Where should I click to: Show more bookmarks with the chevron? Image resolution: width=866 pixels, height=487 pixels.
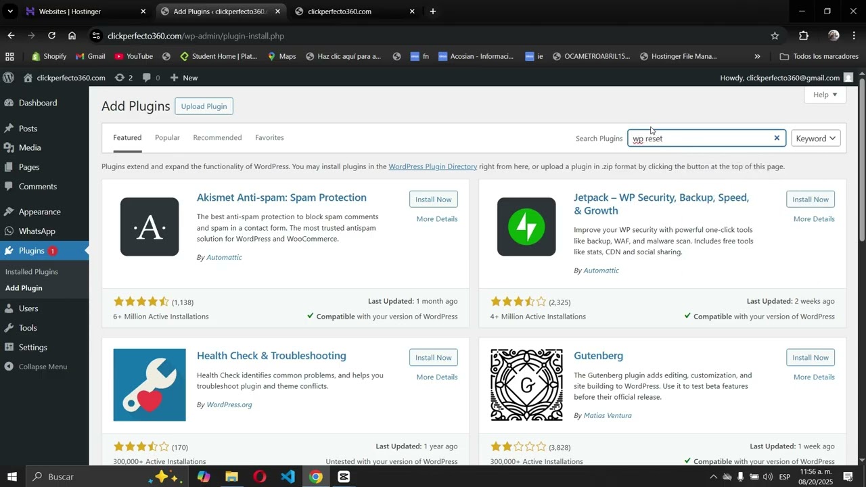[x=757, y=57]
